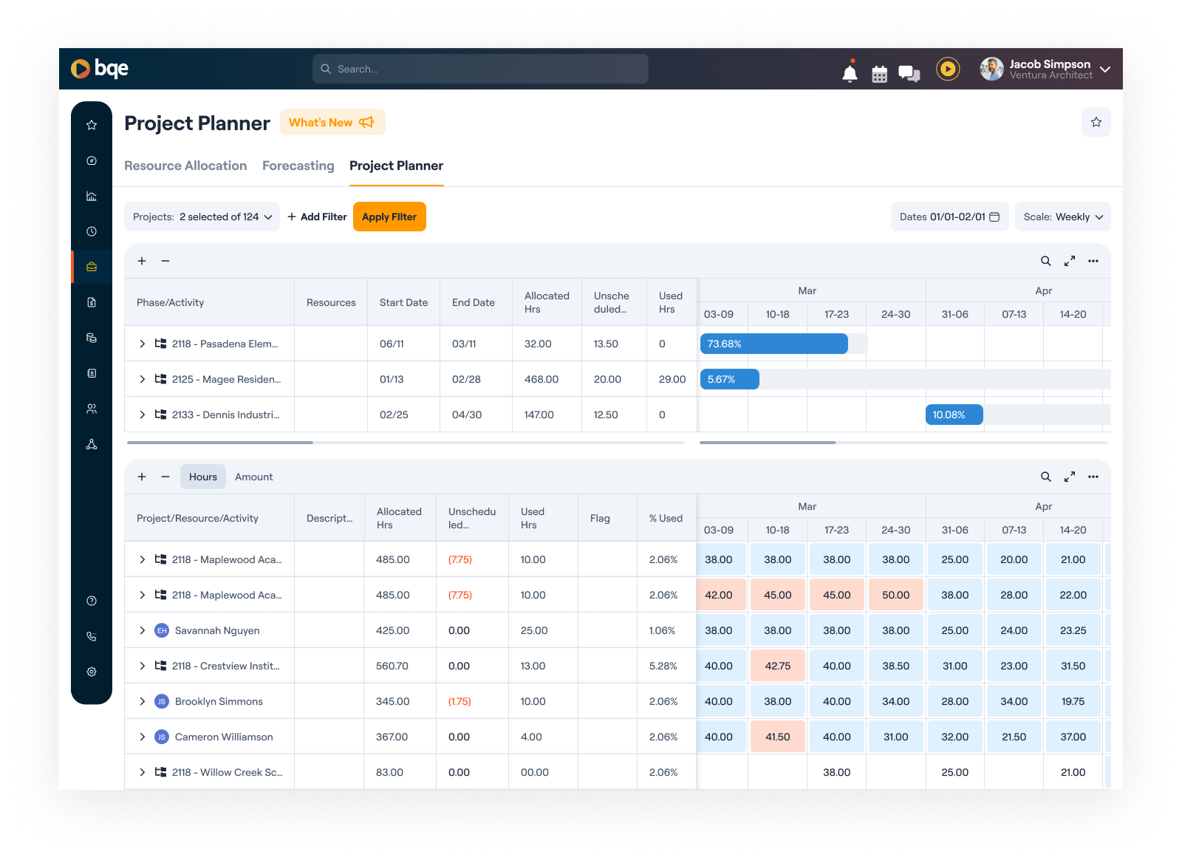The width and height of the screenshot is (1182, 860).
Task: Click the Apply Filter button
Action: 389,216
